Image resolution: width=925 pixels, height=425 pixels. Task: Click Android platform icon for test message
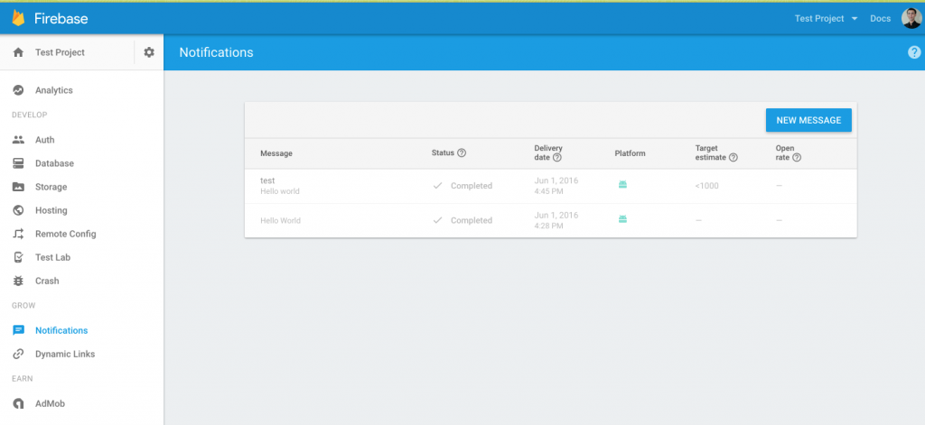pyautogui.click(x=622, y=185)
